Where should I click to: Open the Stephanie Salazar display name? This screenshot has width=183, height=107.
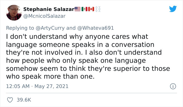click(x=49, y=9)
